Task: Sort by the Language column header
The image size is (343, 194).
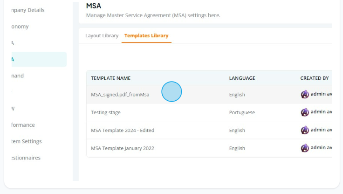Action: pyautogui.click(x=242, y=78)
